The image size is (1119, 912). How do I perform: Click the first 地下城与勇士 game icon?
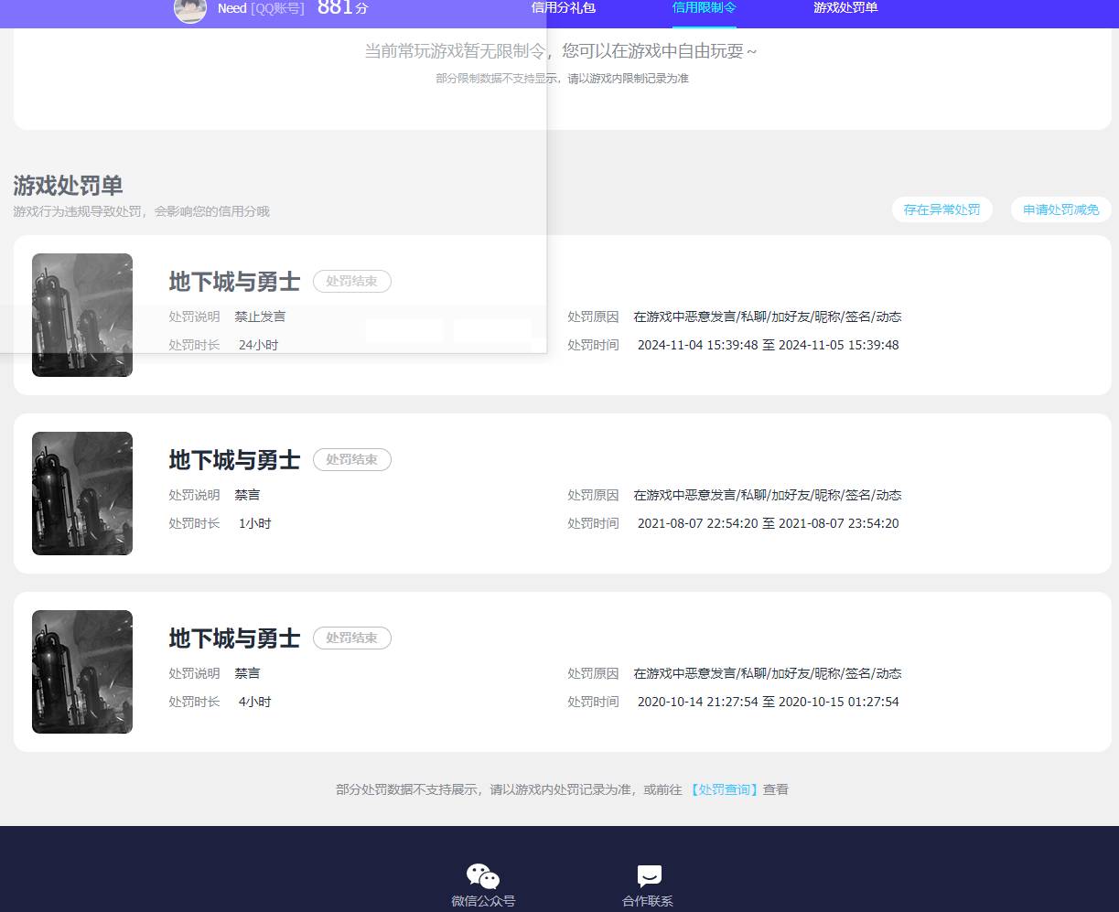pos(81,315)
